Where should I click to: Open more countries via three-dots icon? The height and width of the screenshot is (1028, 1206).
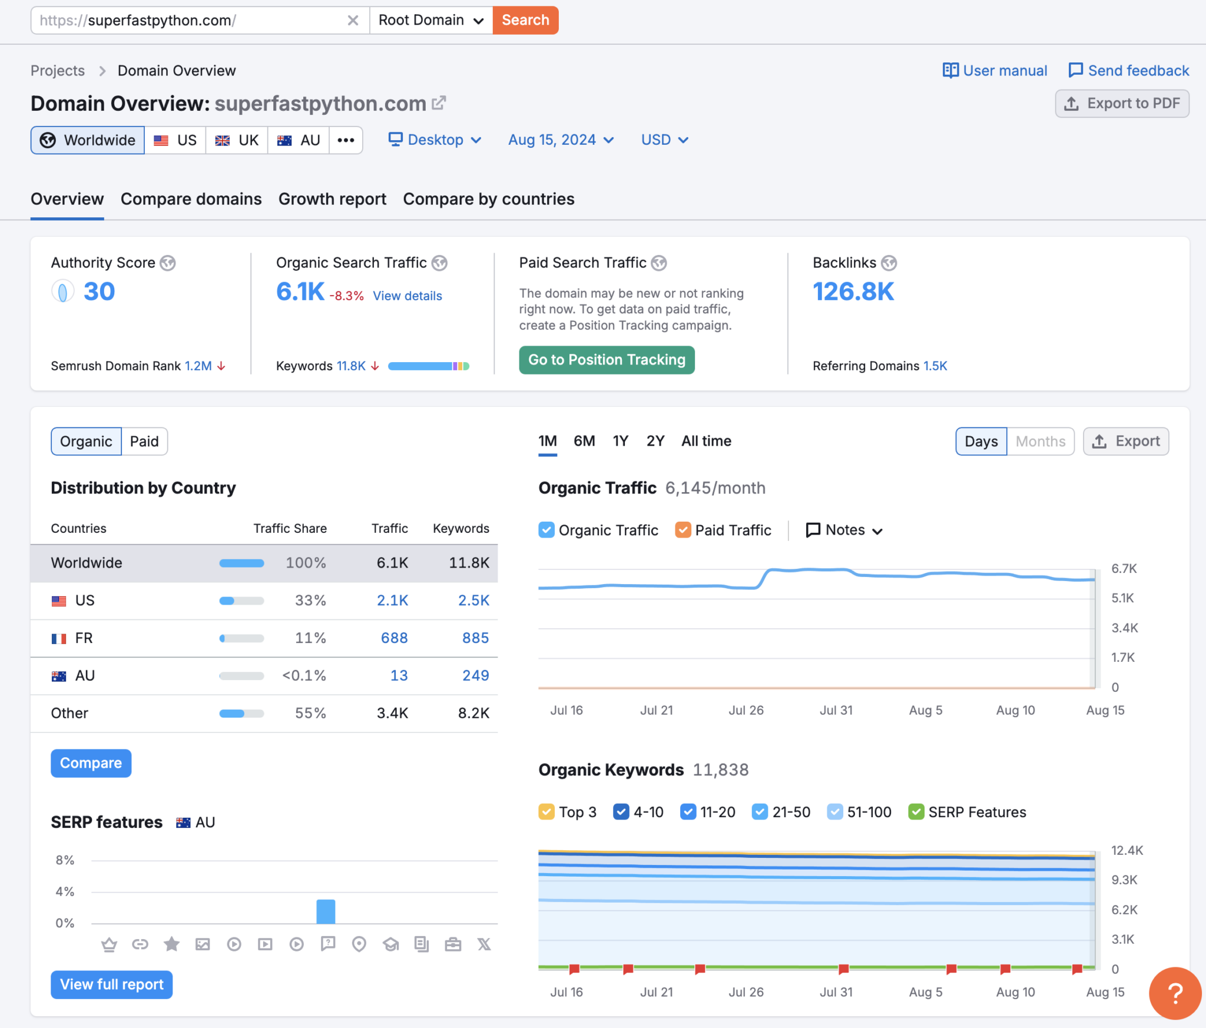click(x=346, y=140)
